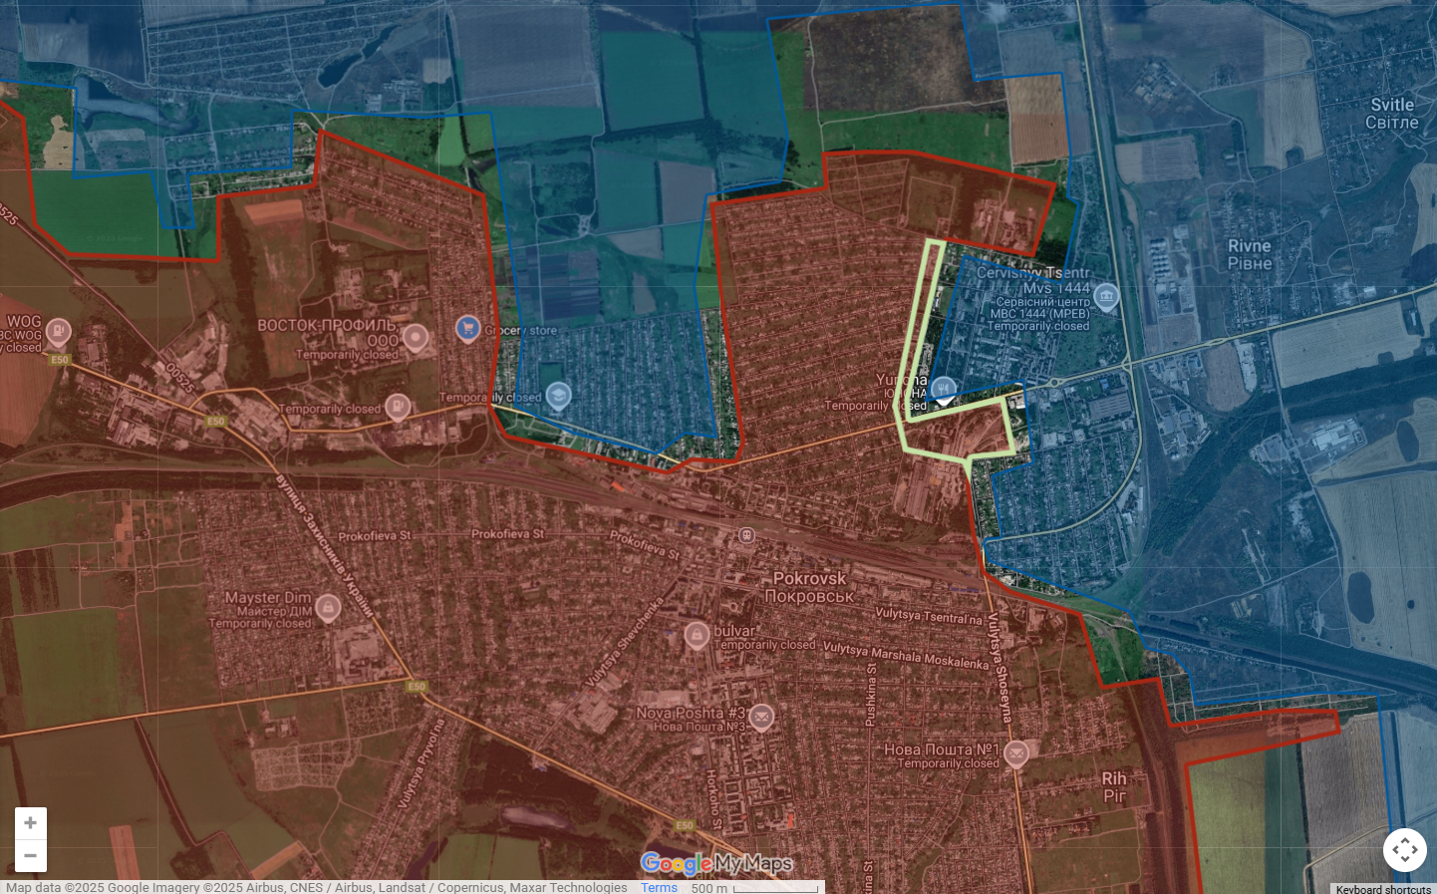The width and height of the screenshot is (1437, 894).
Task: Click the gas station pin east of ВОСТОК-ПРОФИЛЬ
Action: (398, 407)
